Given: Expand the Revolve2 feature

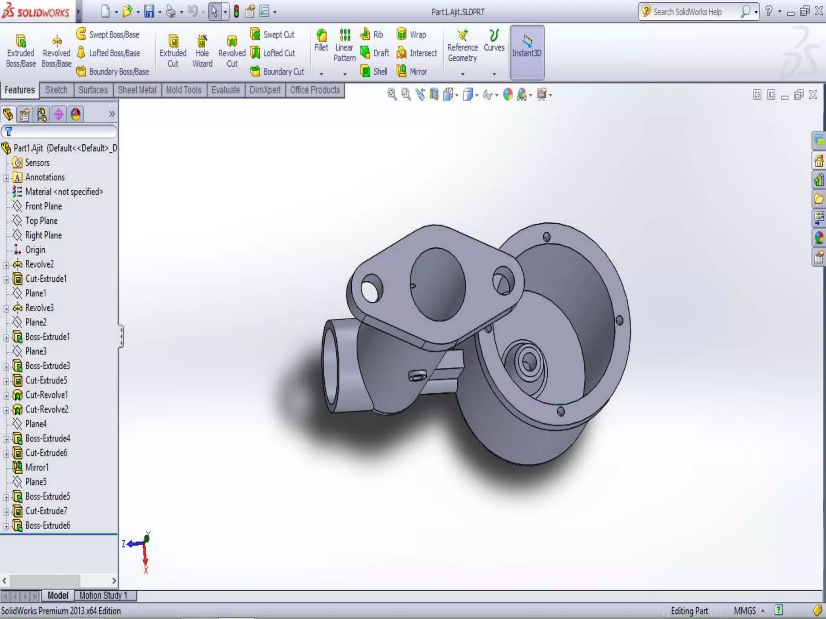Looking at the screenshot, I should pos(6,265).
